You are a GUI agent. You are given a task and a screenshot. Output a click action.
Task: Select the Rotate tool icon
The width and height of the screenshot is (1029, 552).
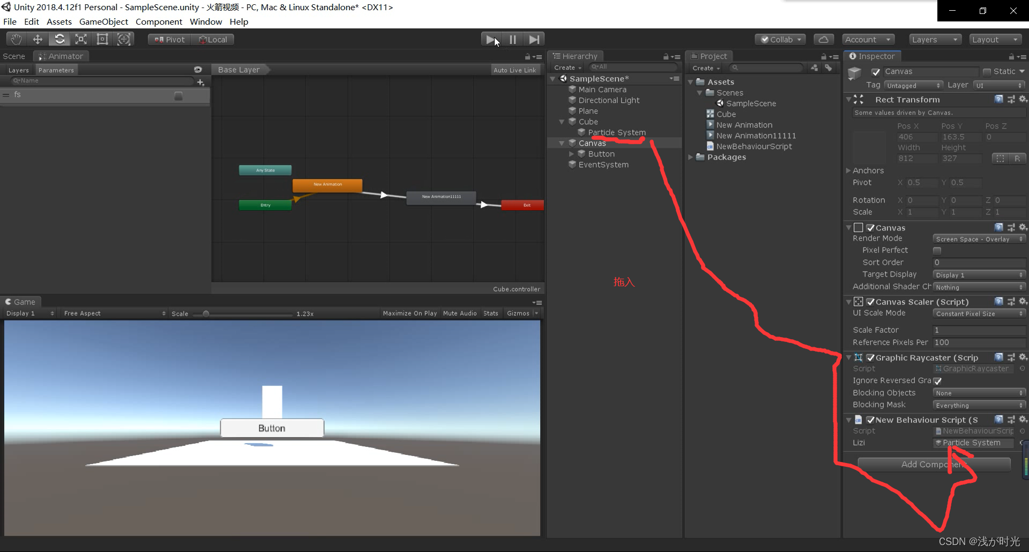coord(59,39)
